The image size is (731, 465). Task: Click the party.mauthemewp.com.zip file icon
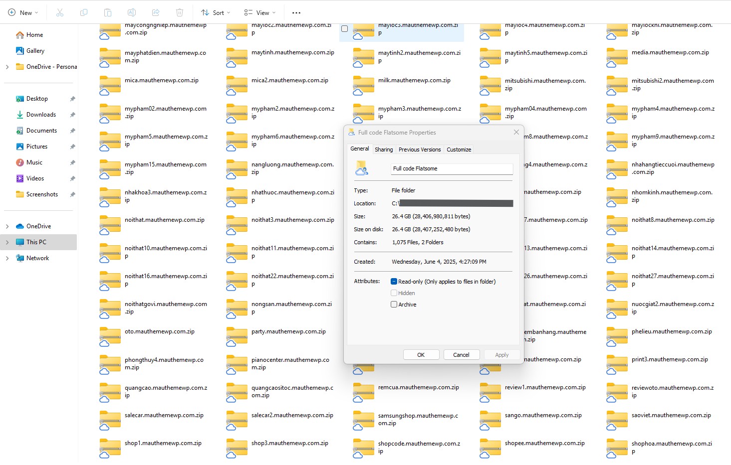tap(237, 336)
